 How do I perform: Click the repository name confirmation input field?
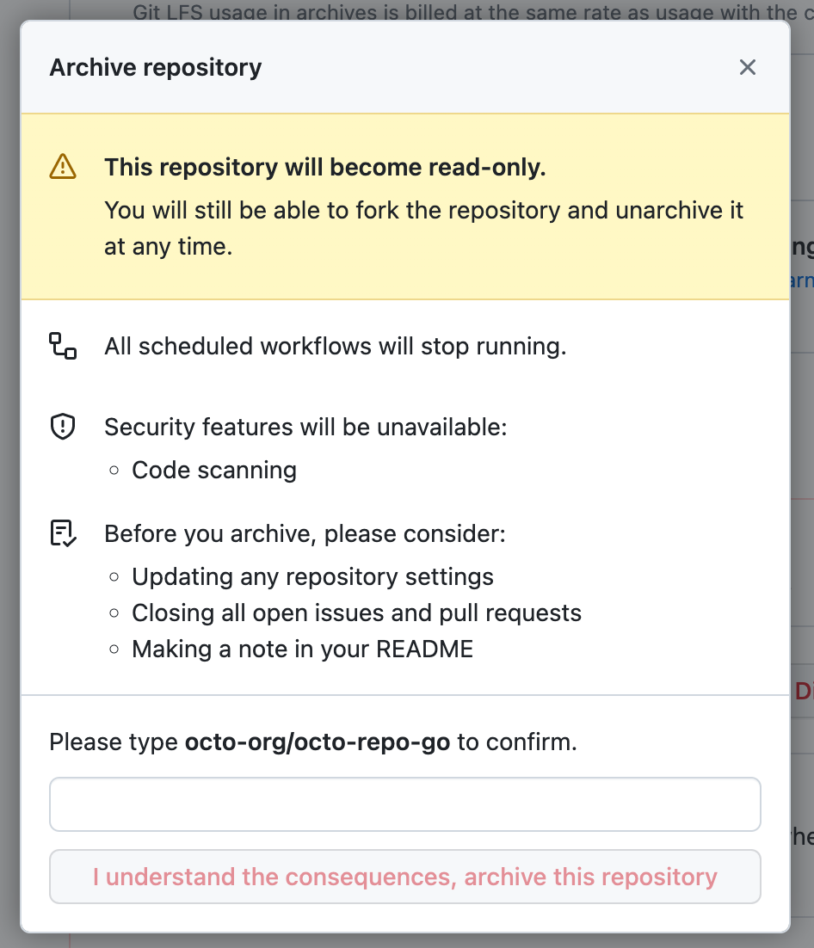405,803
